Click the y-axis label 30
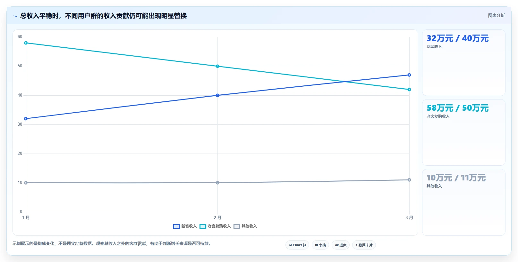 20,124
